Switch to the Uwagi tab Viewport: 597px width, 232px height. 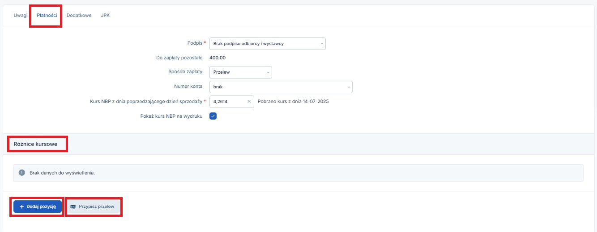click(x=21, y=15)
